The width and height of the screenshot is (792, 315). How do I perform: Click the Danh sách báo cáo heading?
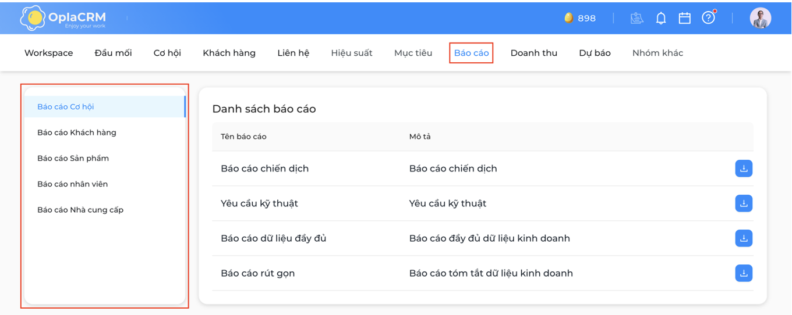pos(264,109)
